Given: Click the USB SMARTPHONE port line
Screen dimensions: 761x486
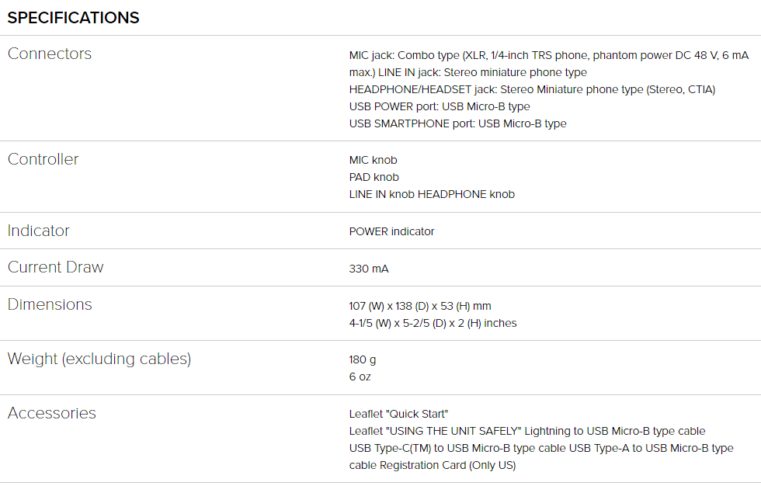Looking at the screenshot, I should (457, 123).
